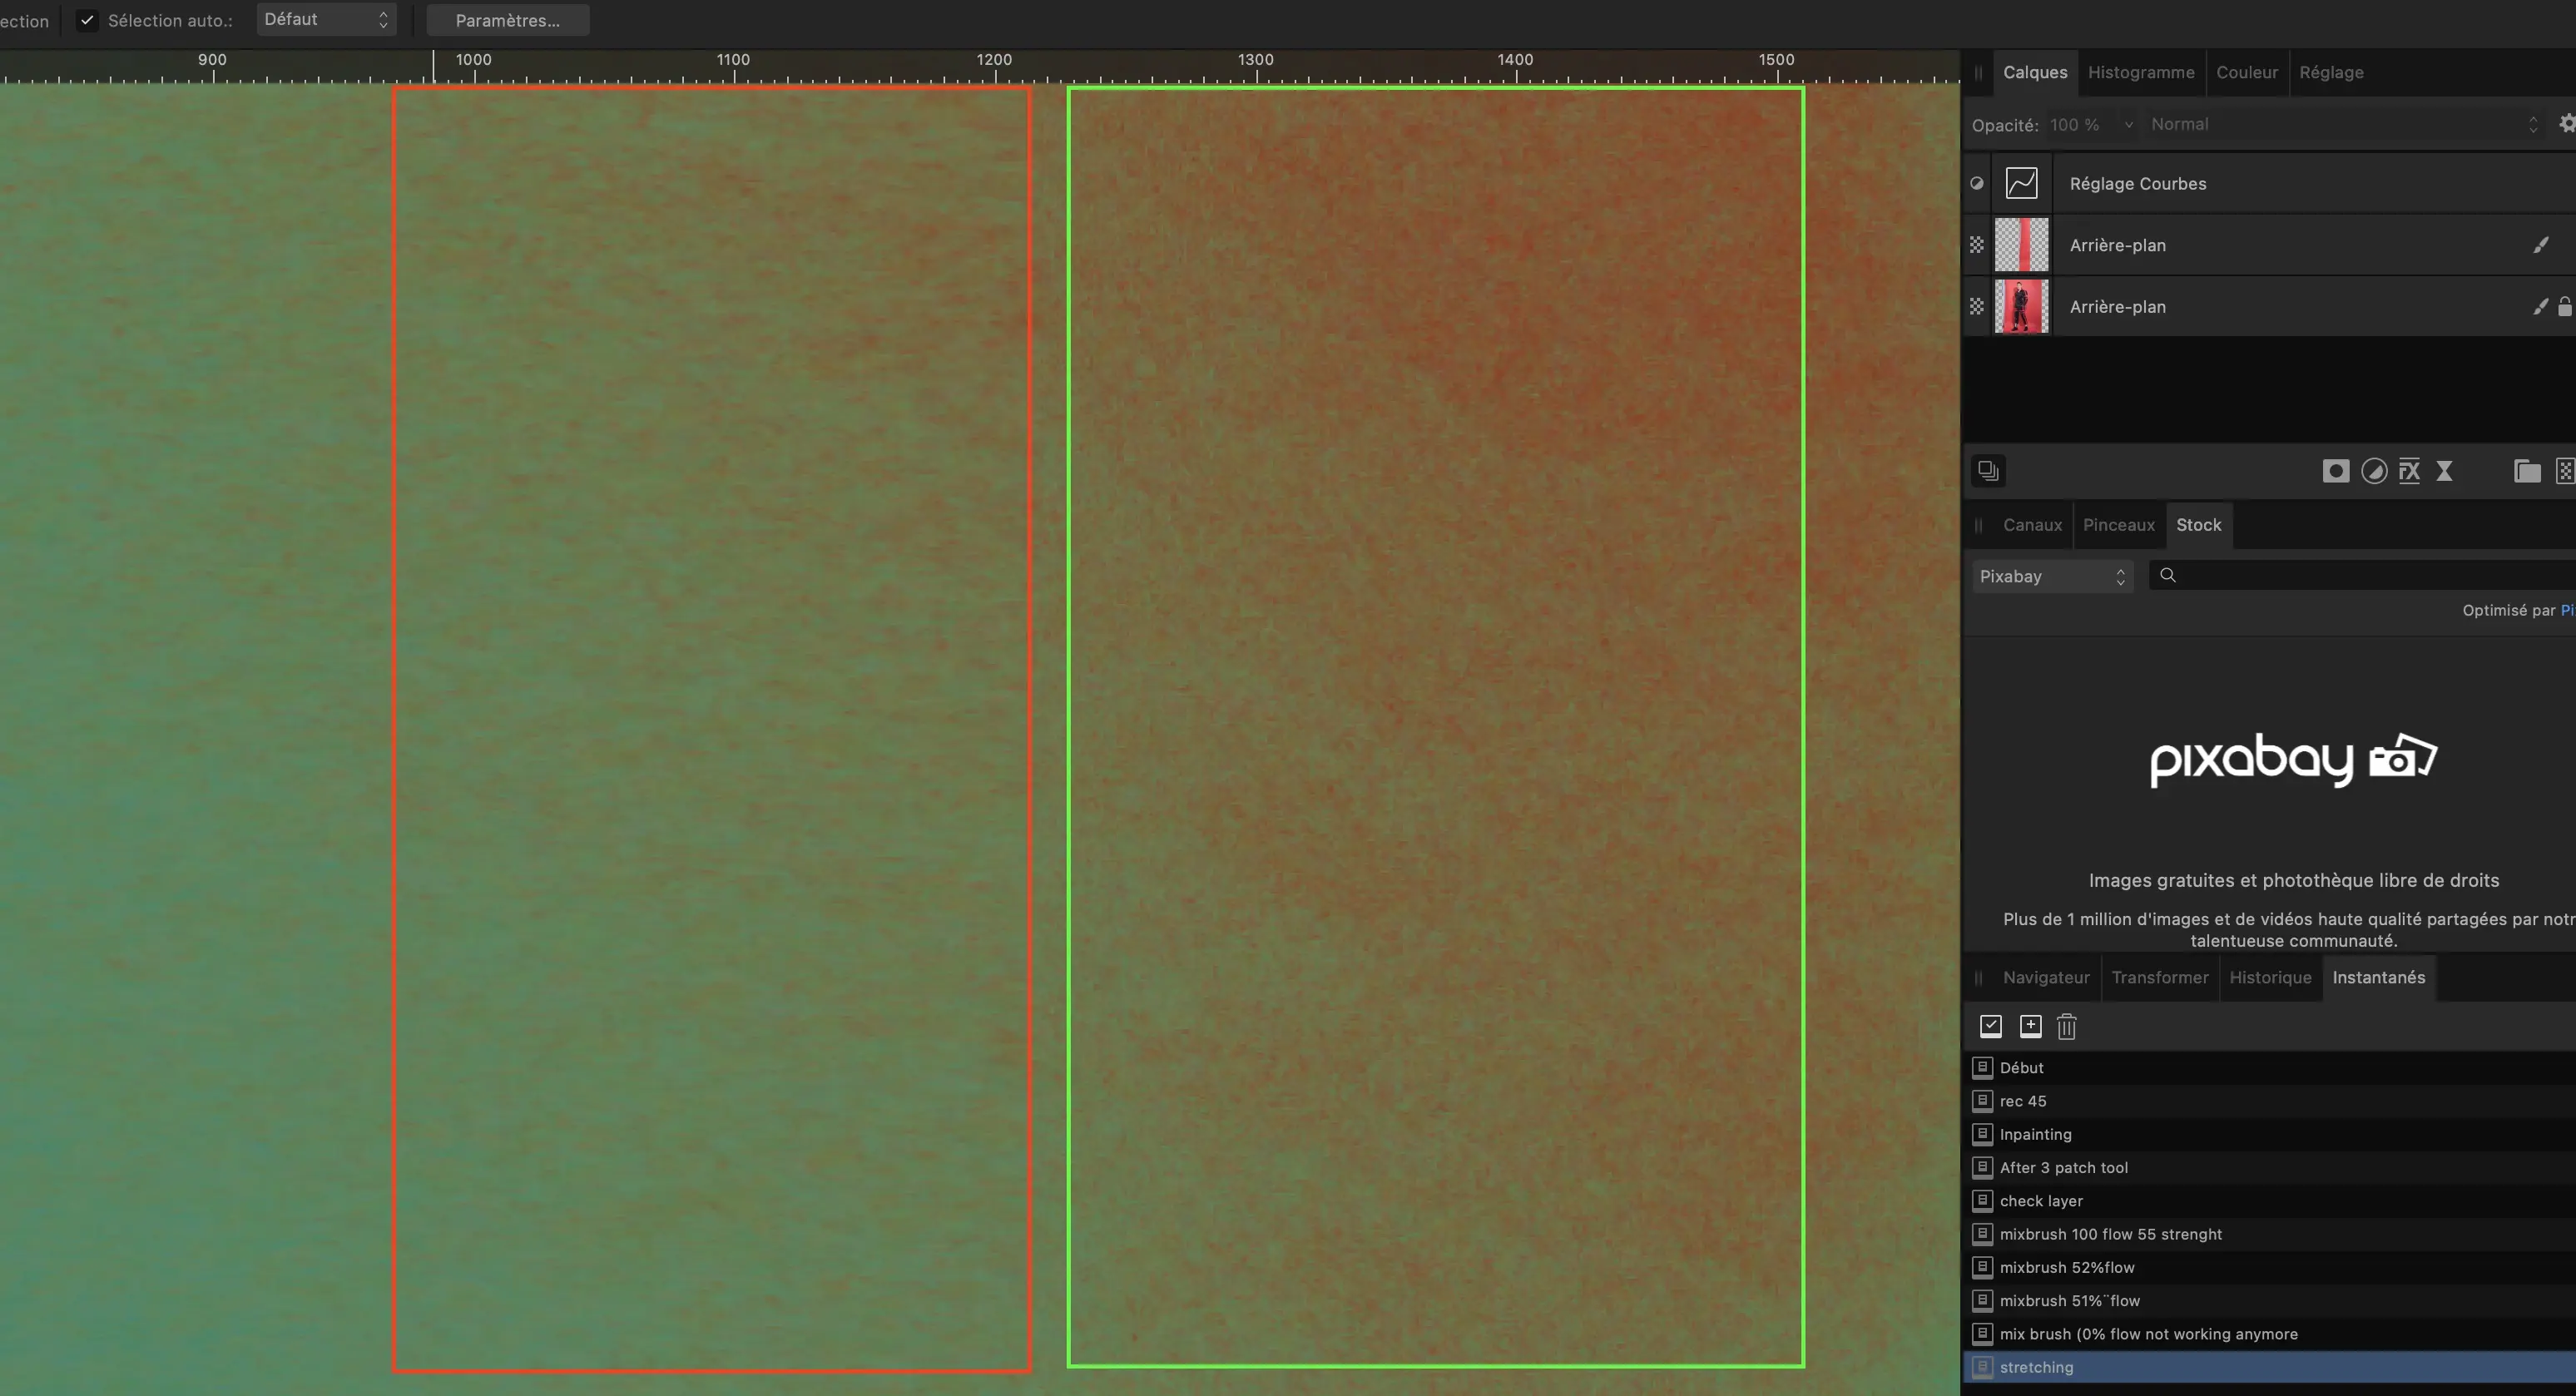This screenshot has width=2576, height=1396.
Task: Add a new pixel layer via checkered icon
Action: point(2565,471)
